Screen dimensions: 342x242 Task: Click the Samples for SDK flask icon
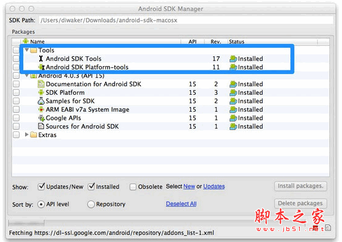41,101
